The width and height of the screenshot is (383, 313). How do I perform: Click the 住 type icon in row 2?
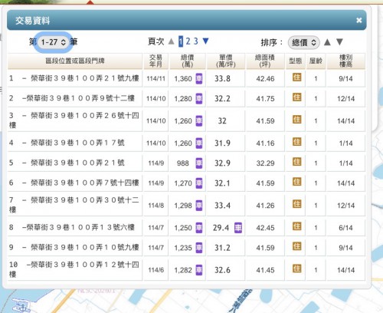(x=296, y=97)
